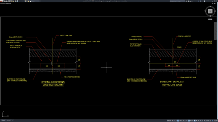Screen dimensions: 218x122
Task: Click the TOP face of ViewCube
Action: [210, 11]
